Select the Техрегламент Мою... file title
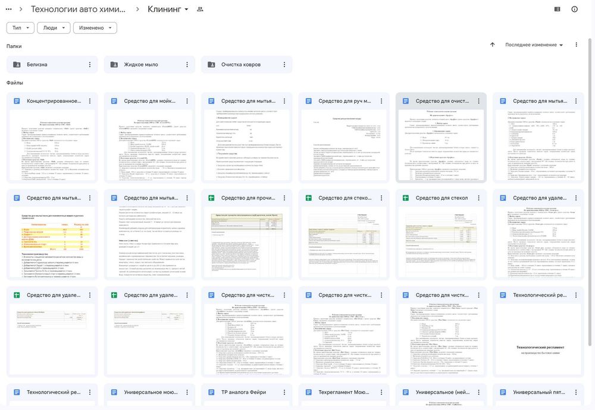Viewport: 595px width, 410px height. pos(344,392)
